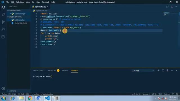Switch to the Output tab
This screenshot has width=180, height=101.
[x=65, y=70]
